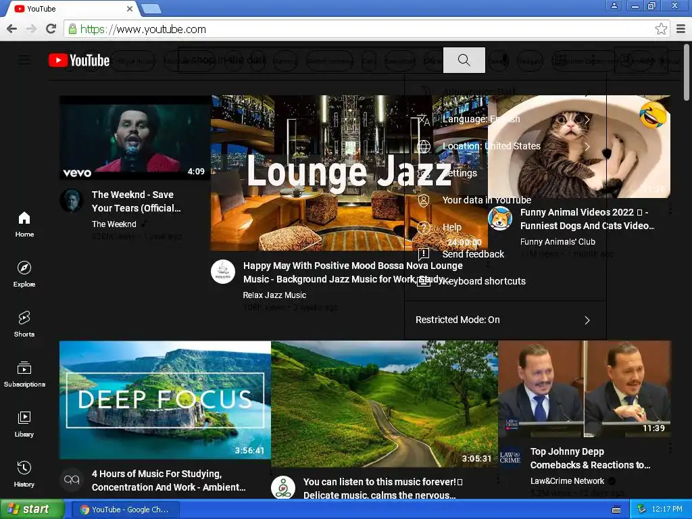
Task: Visit Funny Animals' Club channel name
Action: click(x=558, y=242)
